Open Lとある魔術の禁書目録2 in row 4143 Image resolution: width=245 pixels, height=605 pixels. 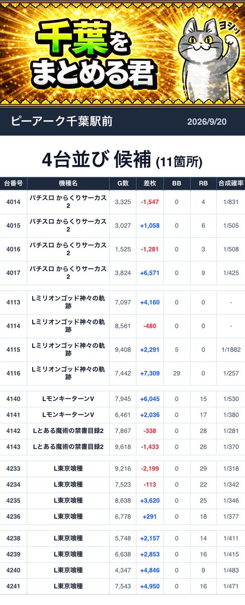coord(68,447)
